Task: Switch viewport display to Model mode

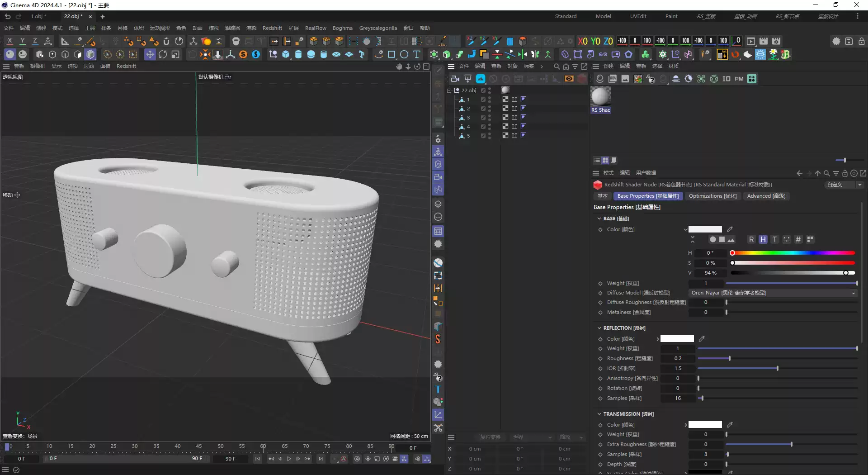Action: coord(603,16)
